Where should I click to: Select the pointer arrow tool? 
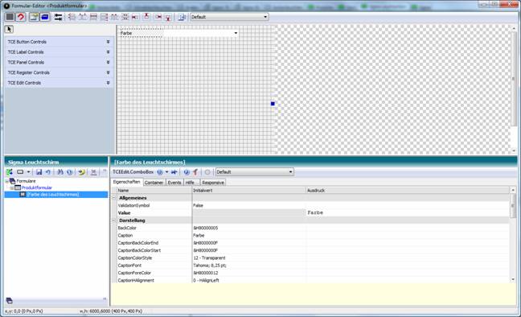tap(9, 29)
